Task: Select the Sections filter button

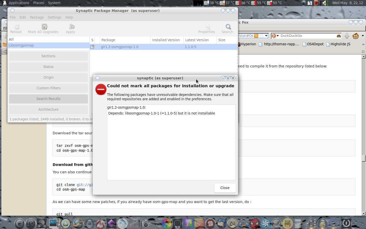Action: pyautogui.click(x=48, y=56)
